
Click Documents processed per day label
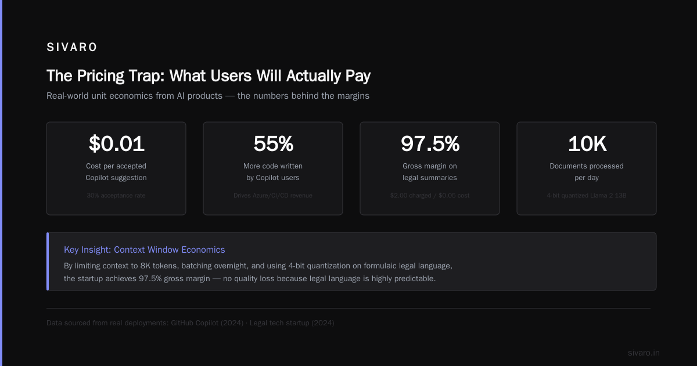point(587,172)
